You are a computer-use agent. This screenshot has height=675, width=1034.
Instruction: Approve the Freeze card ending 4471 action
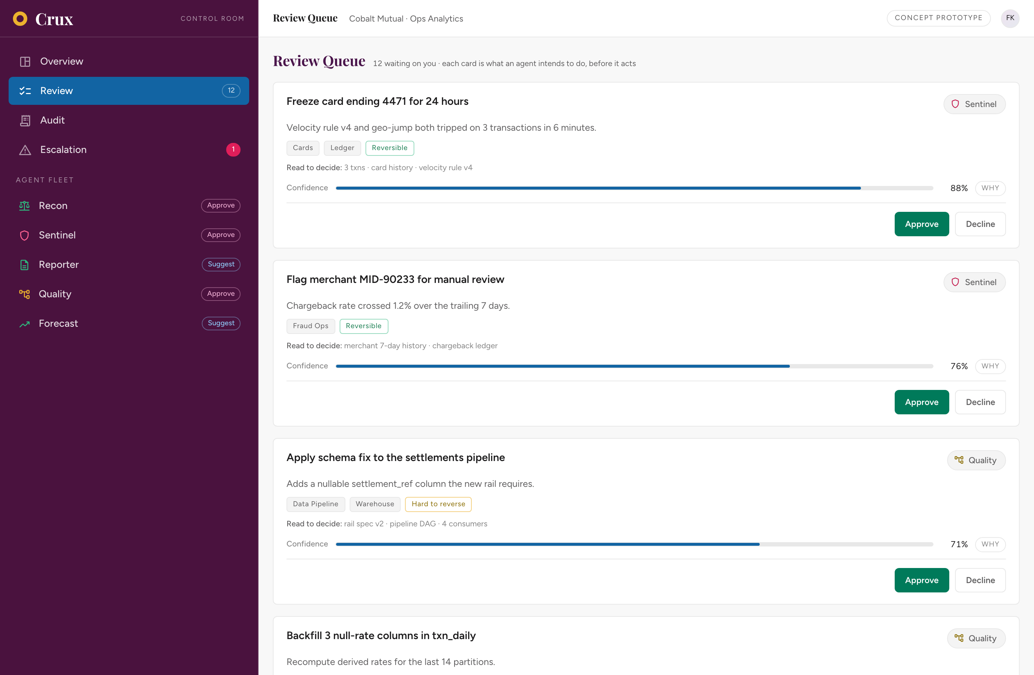point(922,224)
